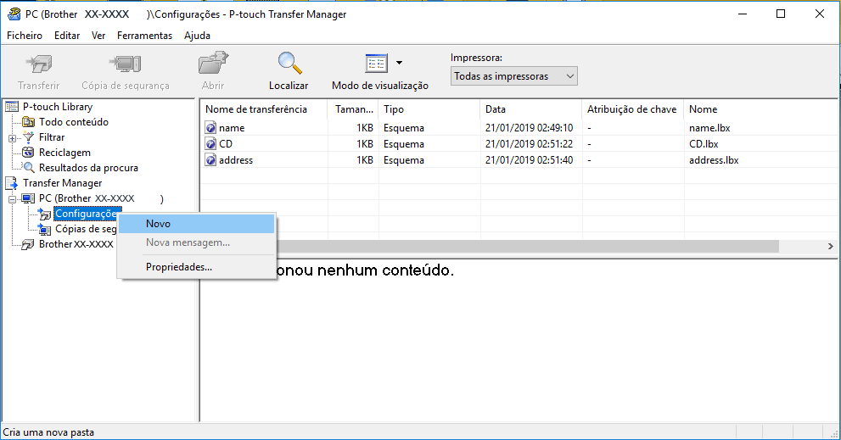
Task: Click the Todo conteúdo folder icon
Action: point(28,121)
